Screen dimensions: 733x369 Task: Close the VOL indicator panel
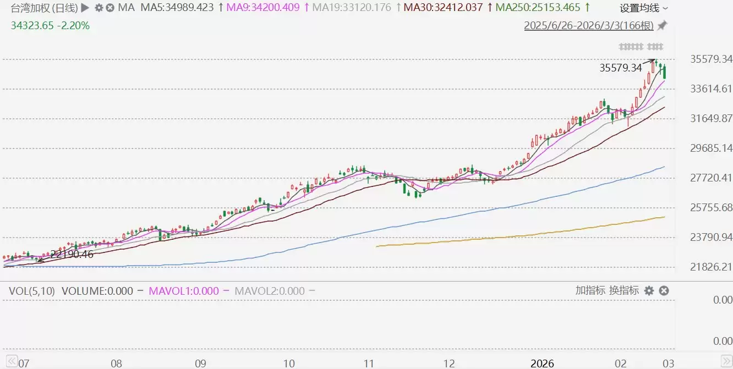coord(664,290)
